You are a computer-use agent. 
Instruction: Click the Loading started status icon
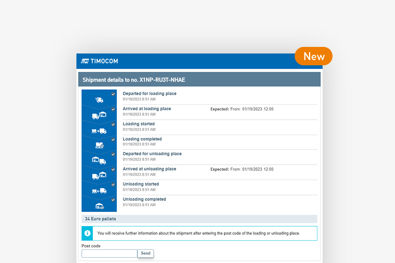coord(99,131)
